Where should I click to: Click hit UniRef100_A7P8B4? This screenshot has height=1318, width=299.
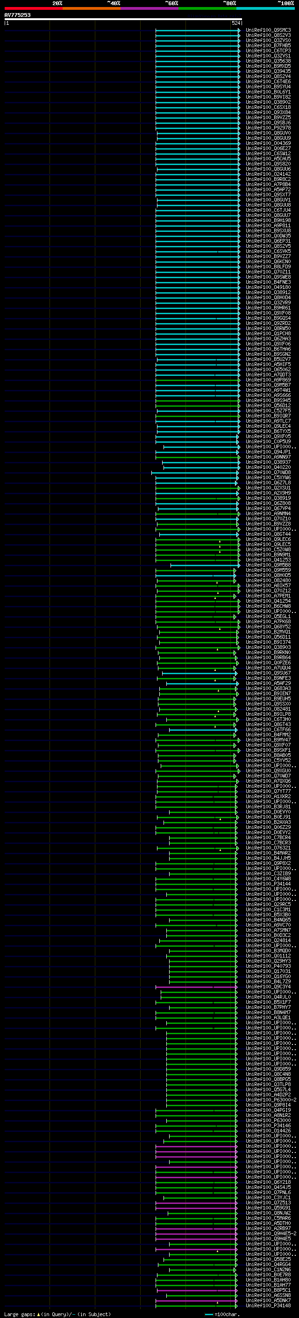pos(268,184)
